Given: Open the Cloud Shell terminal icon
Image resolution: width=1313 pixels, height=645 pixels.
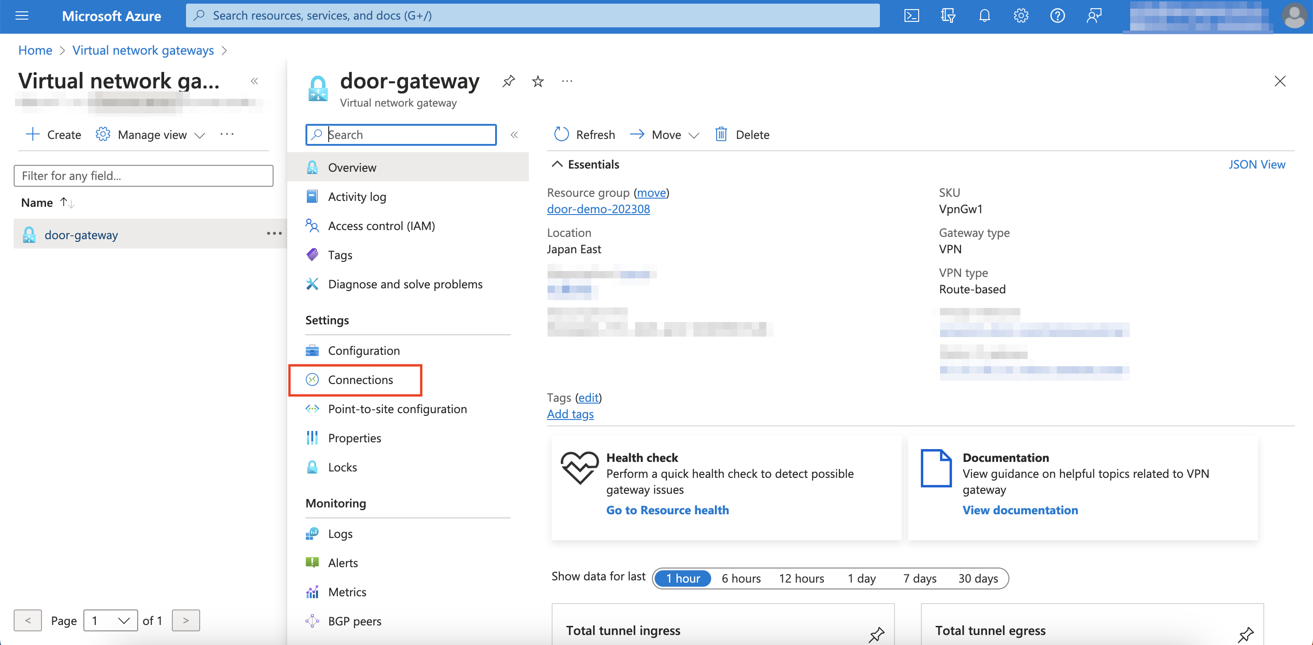Looking at the screenshot, I should [912, 15].
